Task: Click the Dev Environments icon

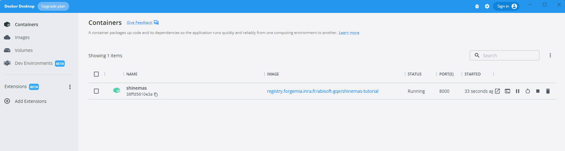Action: click(x=7, y=63)
